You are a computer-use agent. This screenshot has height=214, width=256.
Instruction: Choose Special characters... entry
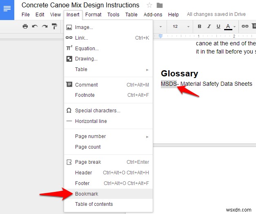[x=109, y=111]
